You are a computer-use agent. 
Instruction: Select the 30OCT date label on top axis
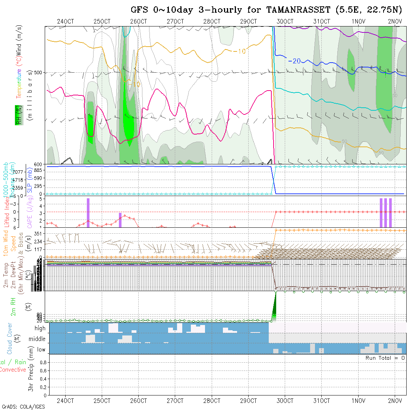(x=285, y=21)
